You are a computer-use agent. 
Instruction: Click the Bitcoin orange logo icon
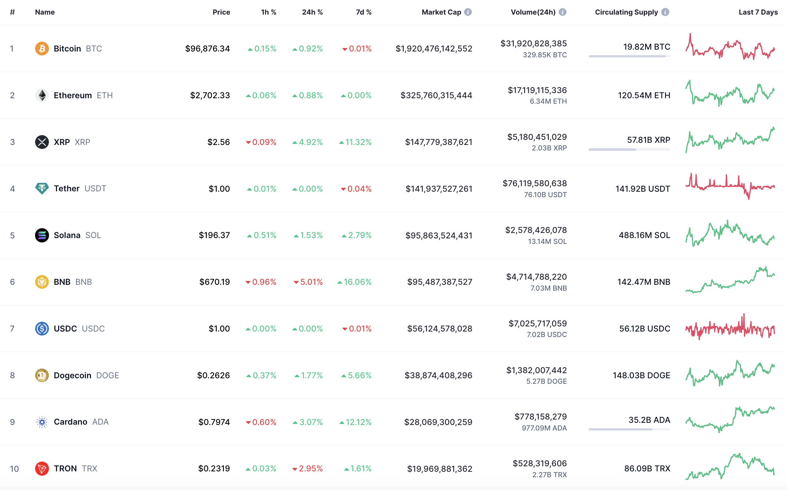click(42, 49)
